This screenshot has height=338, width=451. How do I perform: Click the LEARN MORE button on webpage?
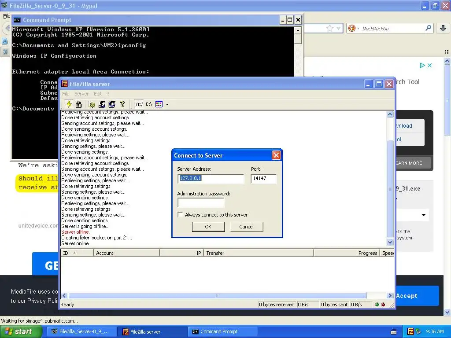tap(413, 163)
